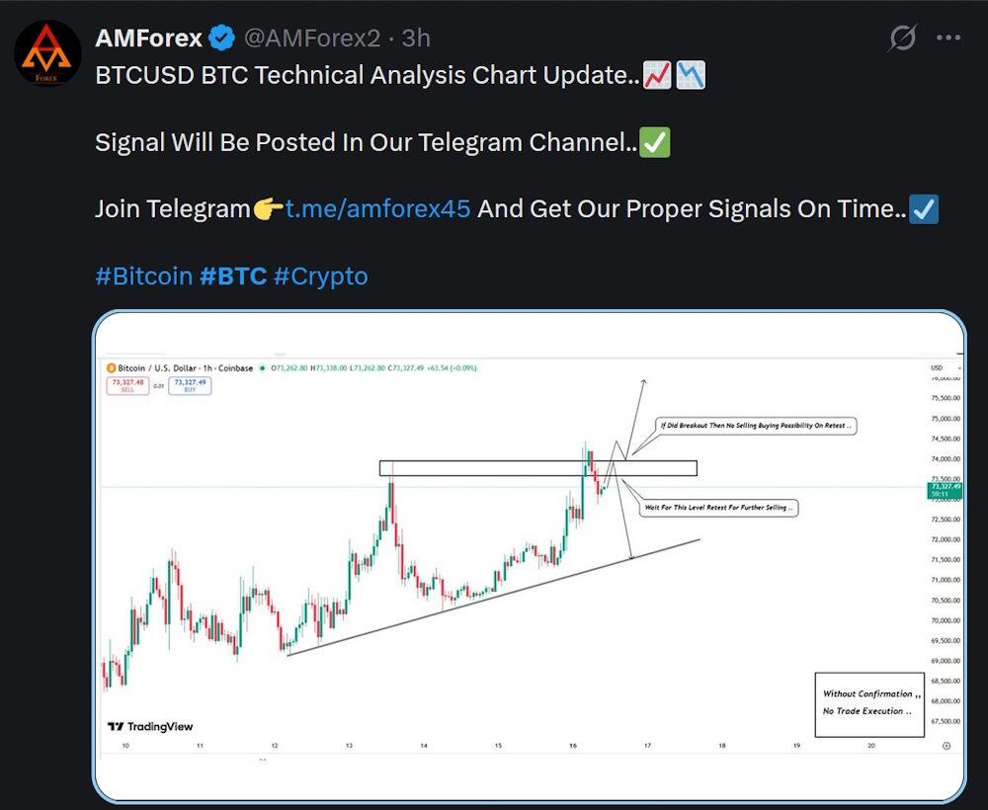
Task: Click the highlighted current price label 73,327.49 on the axis
Action: coord(945,488)
